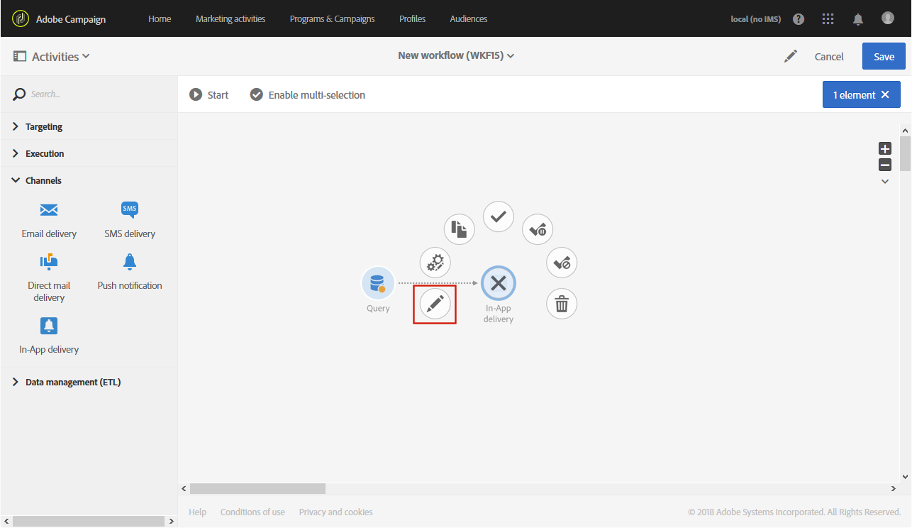912x528 pixels.
Task: Open activity with the pencil edit action
Action: pos(435,304)
